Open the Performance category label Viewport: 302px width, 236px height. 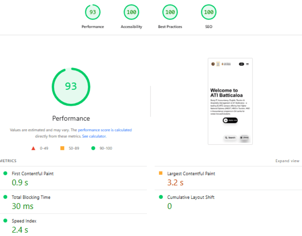tap(93, 27)
